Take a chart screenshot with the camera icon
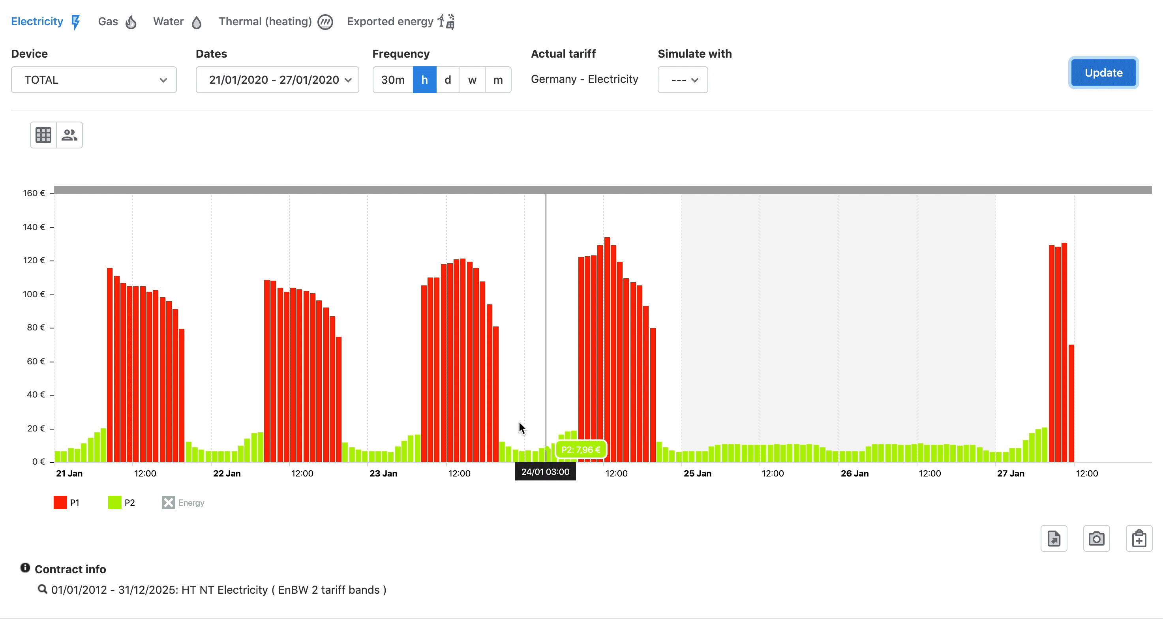 click(1097, 538)
